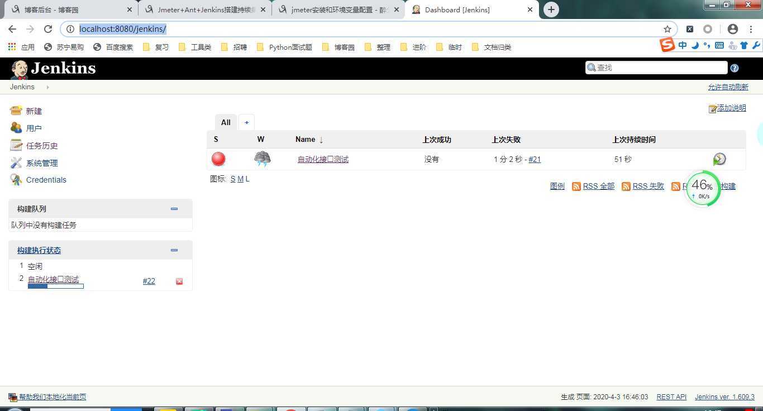
Task: Open the REST API link
Action: coord(671,397)
